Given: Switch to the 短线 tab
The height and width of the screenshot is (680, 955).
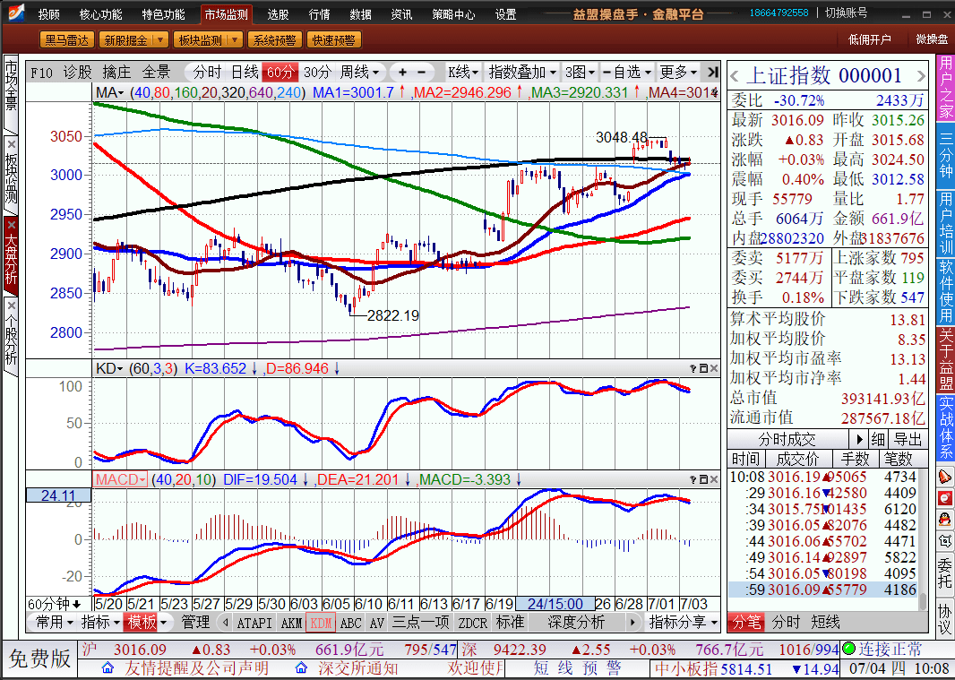Looking at the screenshot, I should (825, 622).
